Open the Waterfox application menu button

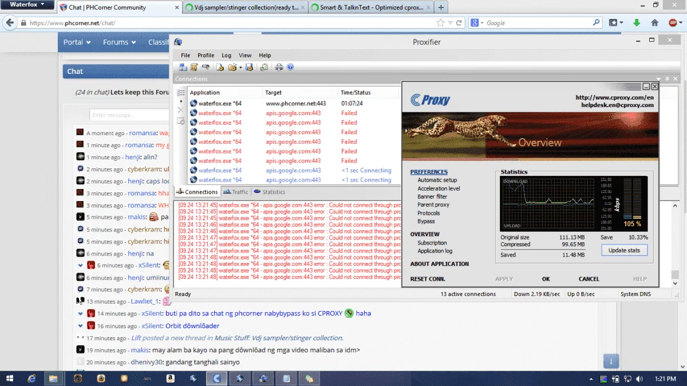tap(27, 5)
